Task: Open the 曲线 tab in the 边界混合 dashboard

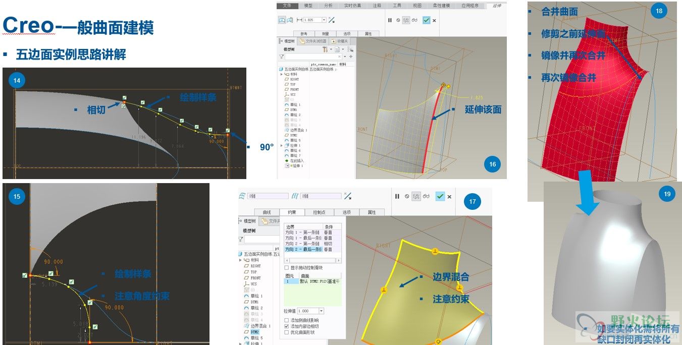Action: point(267,212)
